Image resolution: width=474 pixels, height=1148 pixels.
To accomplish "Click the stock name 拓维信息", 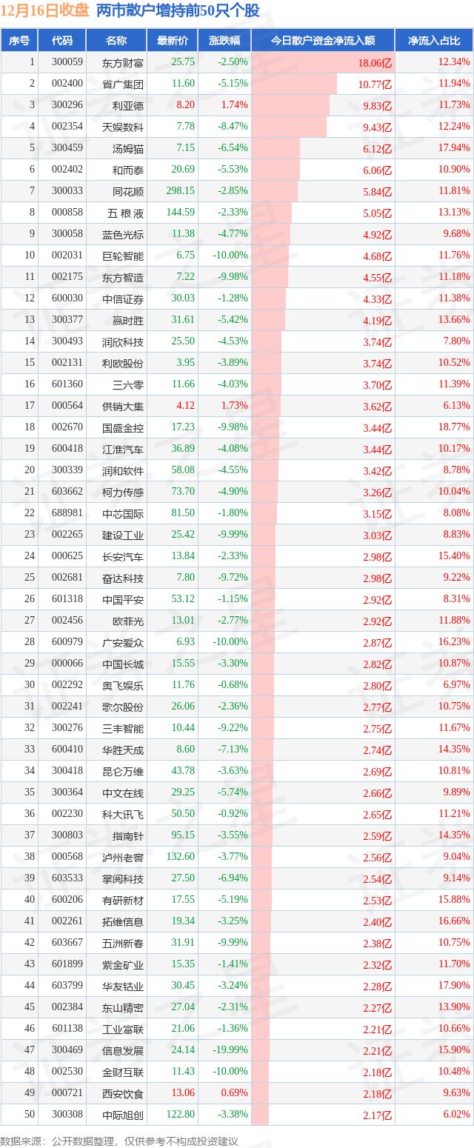I will point(123,921).
